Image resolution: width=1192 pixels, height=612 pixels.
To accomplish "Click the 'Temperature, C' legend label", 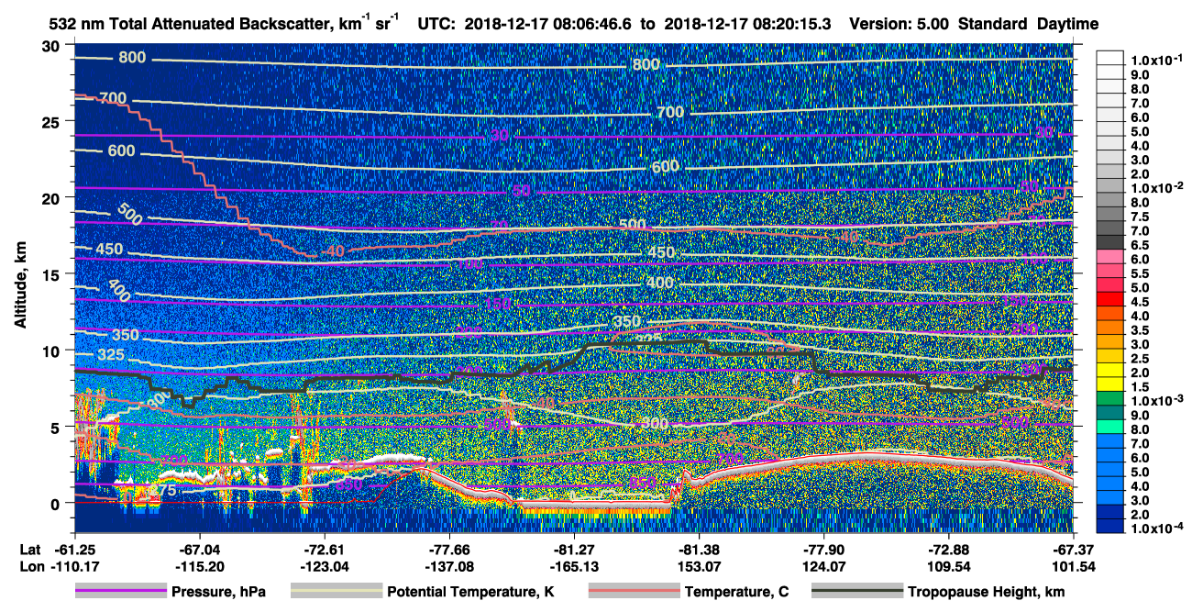I will pos(736,592).
